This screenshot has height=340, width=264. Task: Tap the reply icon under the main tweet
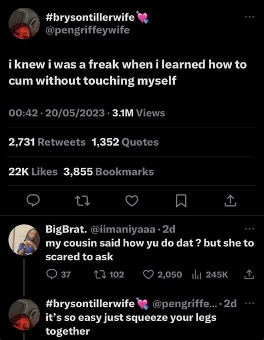click(33, 201)
